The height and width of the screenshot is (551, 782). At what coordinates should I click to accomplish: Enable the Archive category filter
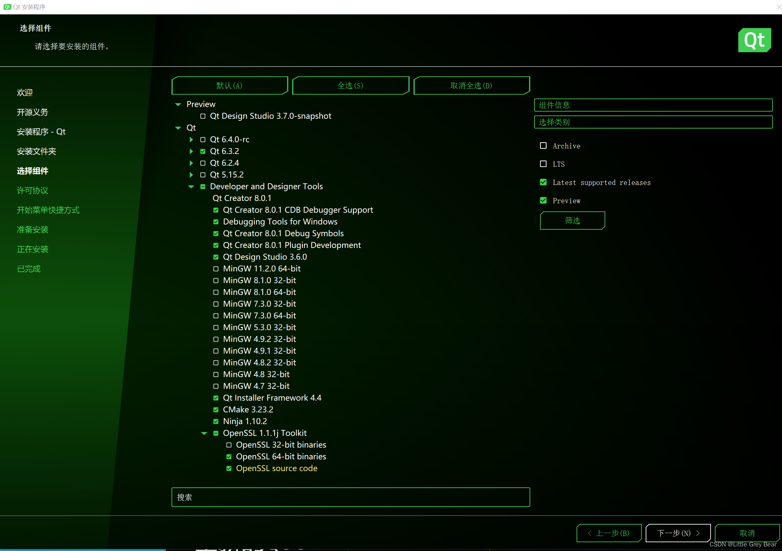click(x=543, y=146)
